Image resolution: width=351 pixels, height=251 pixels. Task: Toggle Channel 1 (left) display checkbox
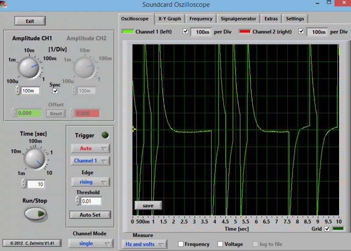[x=185, y=31]
